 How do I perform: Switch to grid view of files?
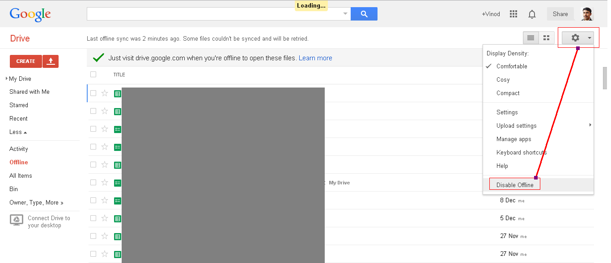pos(546,38)
